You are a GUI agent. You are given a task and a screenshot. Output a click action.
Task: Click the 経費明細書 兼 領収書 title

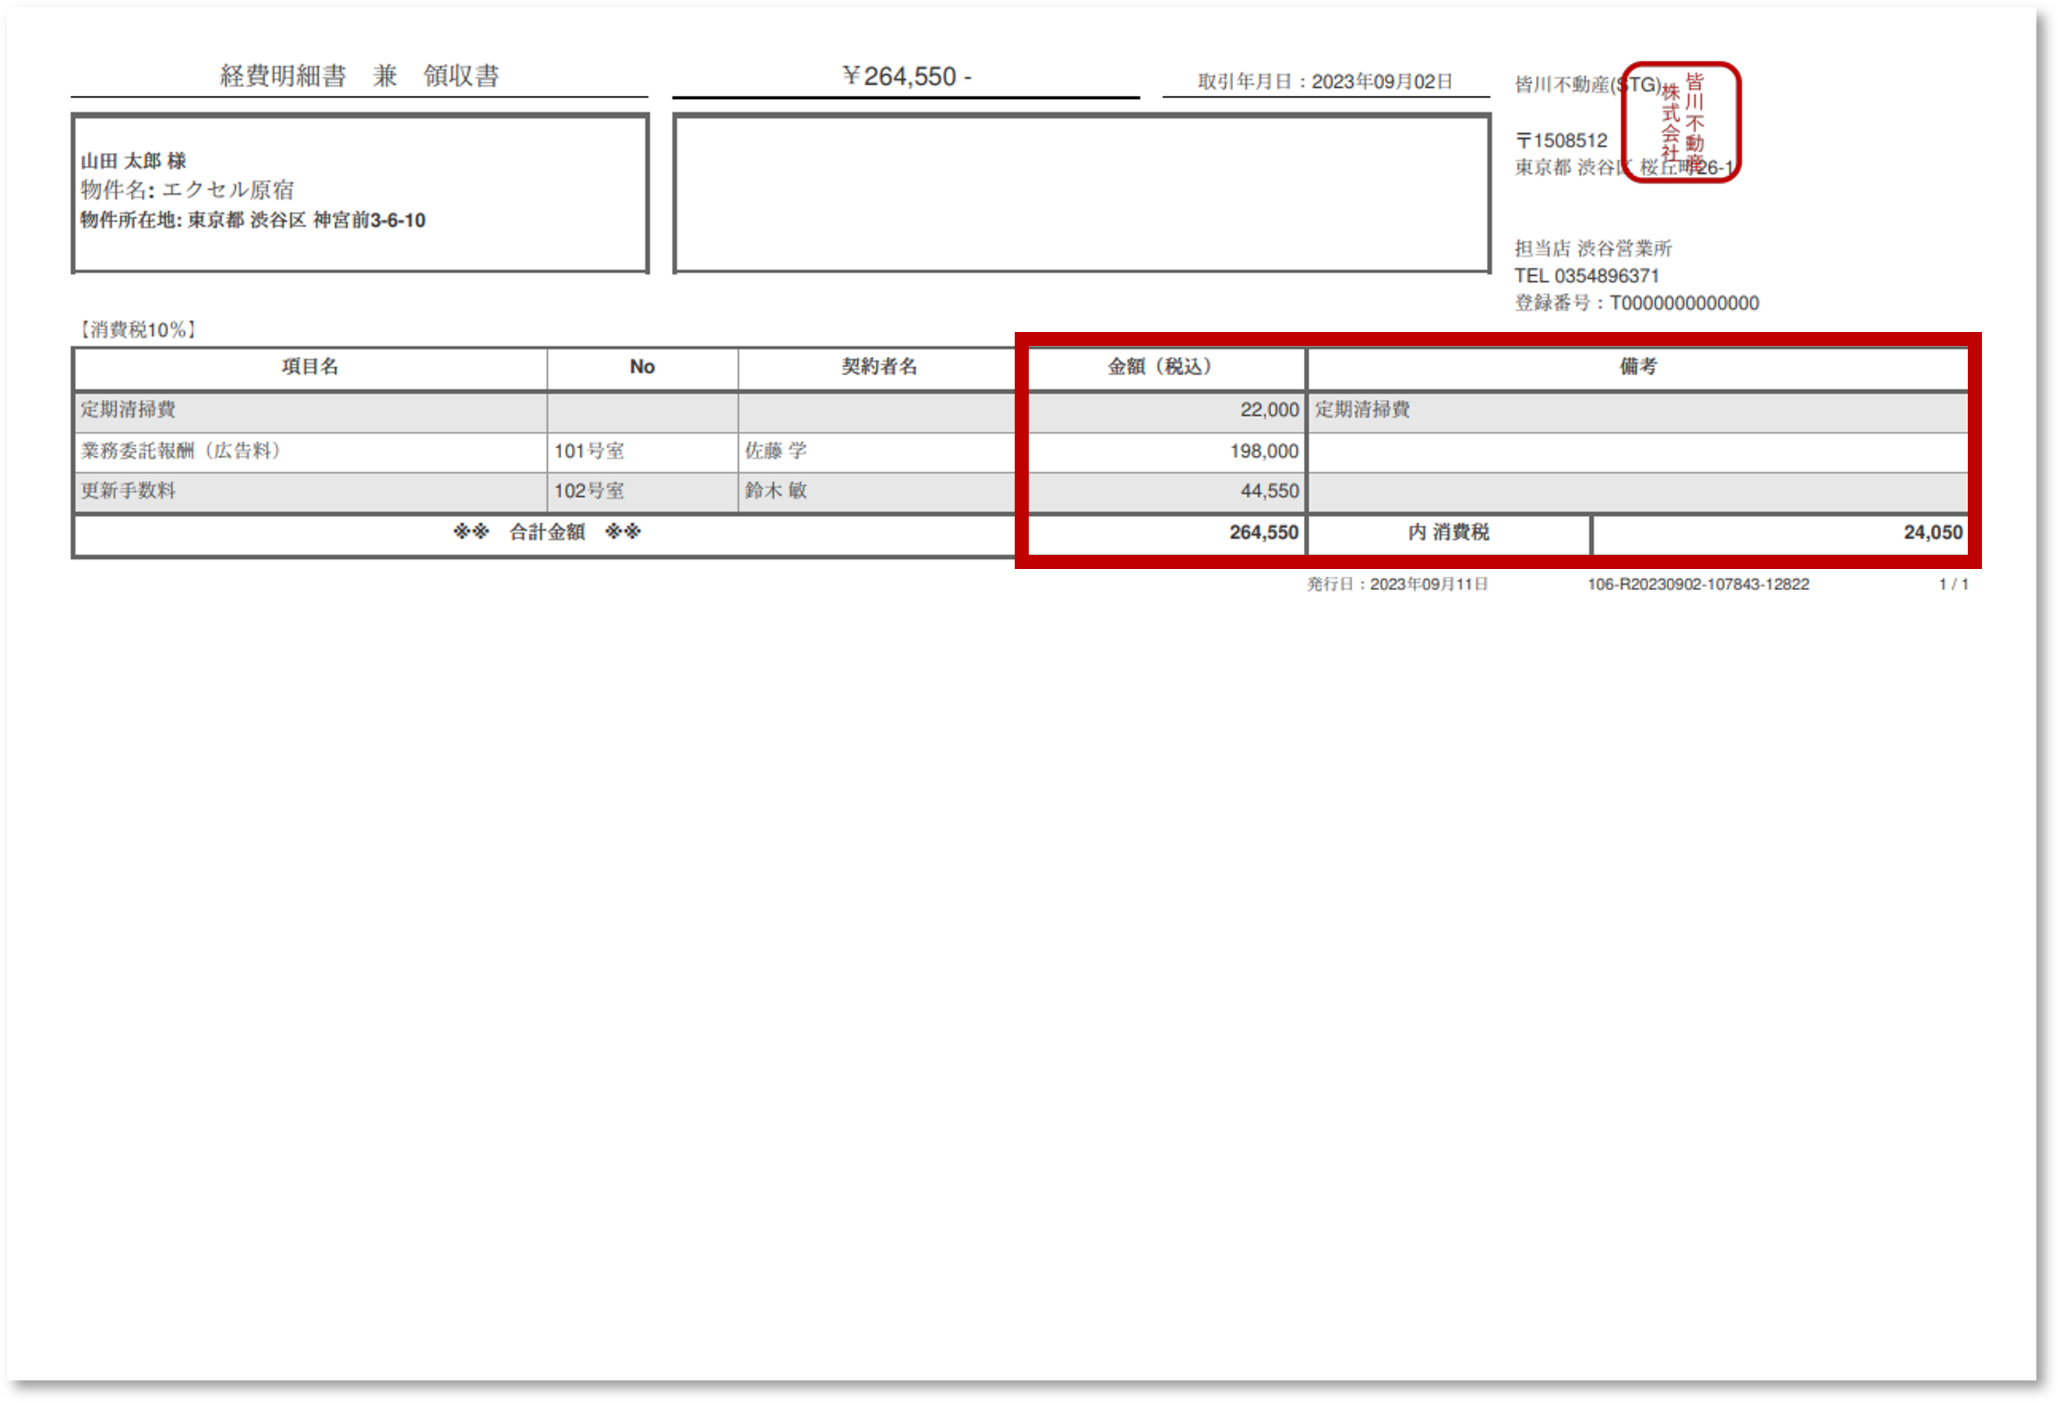click(x=358, y=76)
